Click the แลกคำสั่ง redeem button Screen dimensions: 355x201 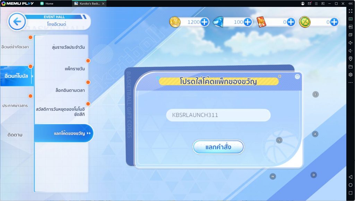218,147
